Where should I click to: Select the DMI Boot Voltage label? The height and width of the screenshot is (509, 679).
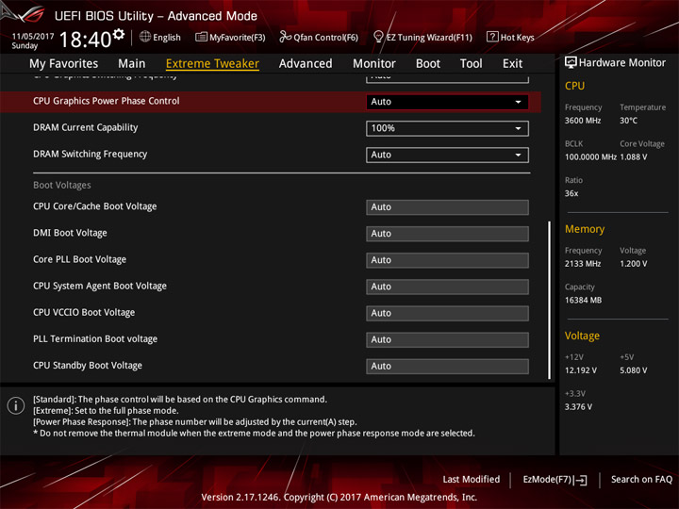coord(70,233)
